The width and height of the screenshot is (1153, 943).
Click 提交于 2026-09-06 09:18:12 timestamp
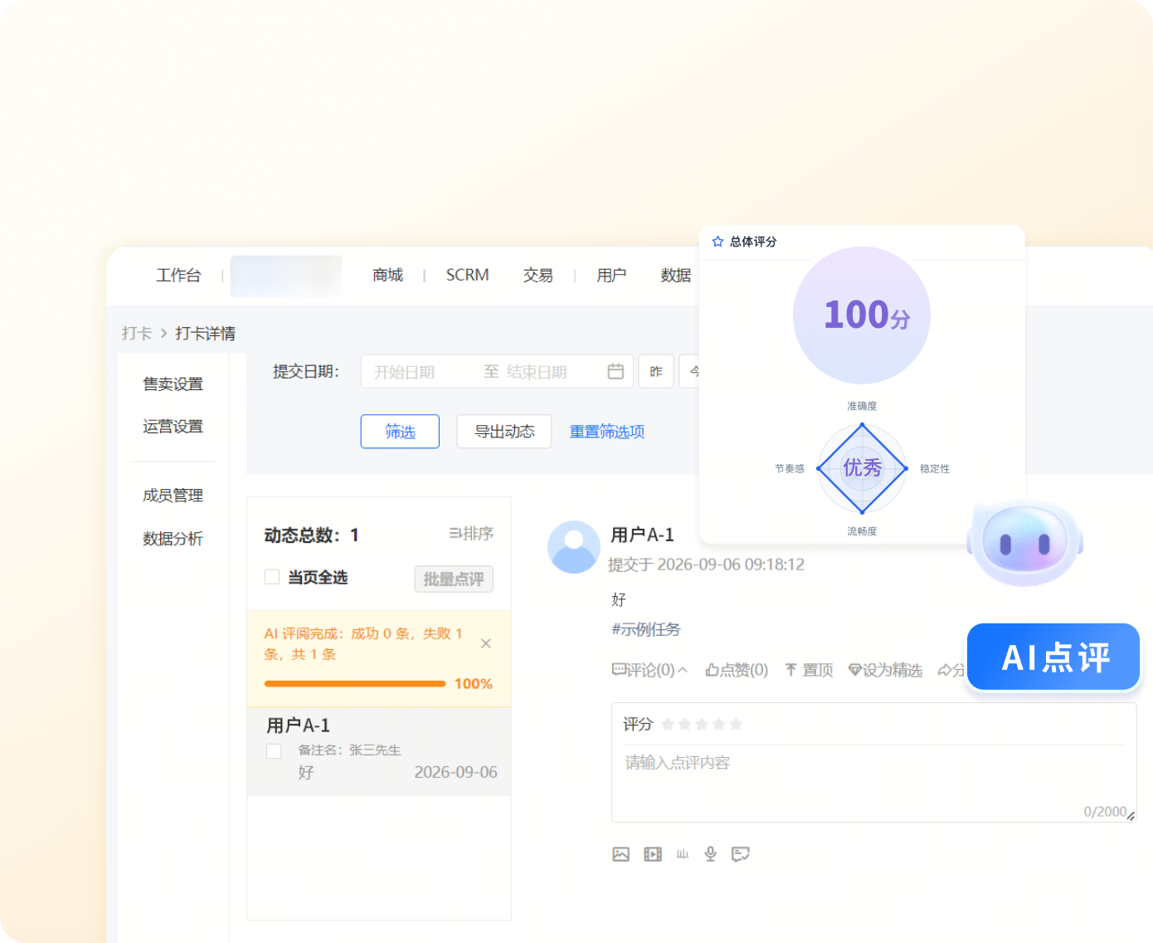(x=706, y=564)
